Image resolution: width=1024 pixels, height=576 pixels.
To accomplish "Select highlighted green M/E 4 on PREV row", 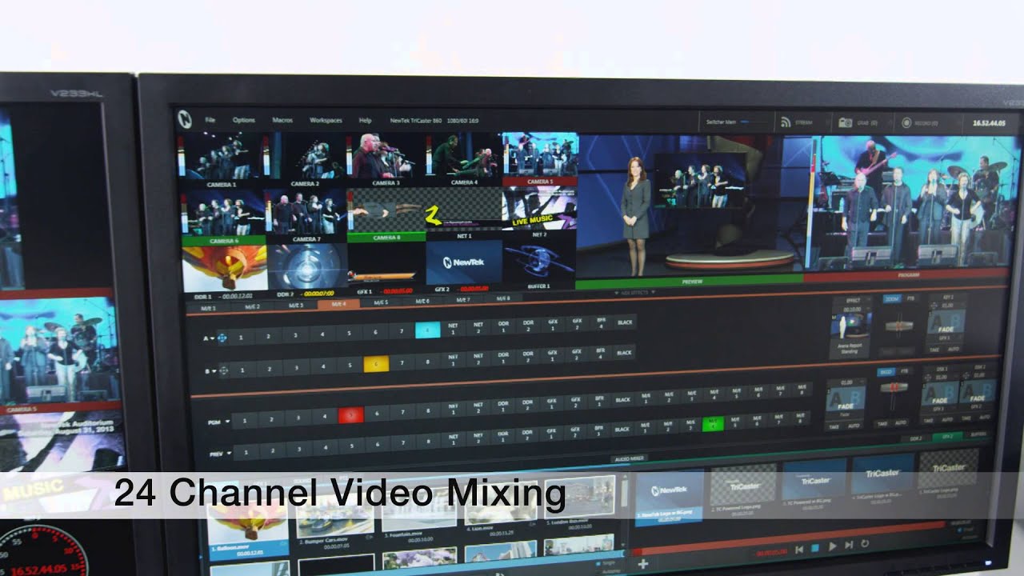I will click(713, 424).
